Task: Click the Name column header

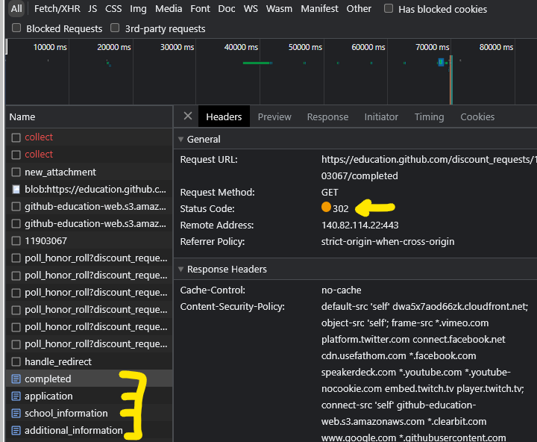Action: click(x=89, y=117)
